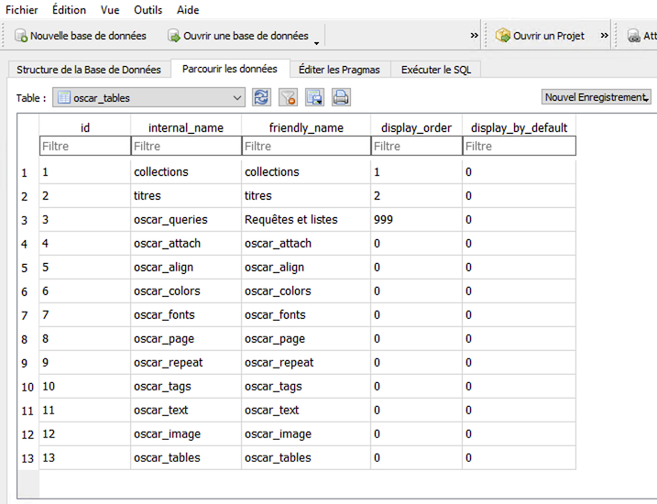
Task: Select the Requêtes et listes cell
Action: pyautogui.click(x=291, y=220)
